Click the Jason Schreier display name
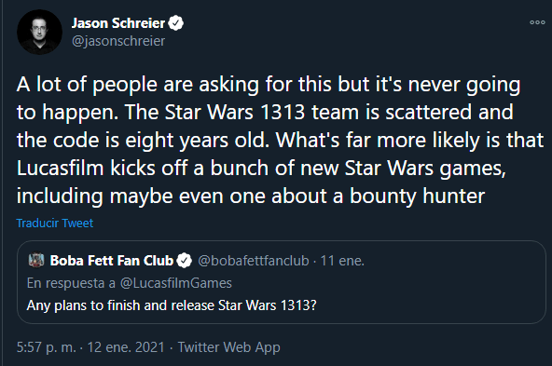The image size is (552, 366). click(118, 23)
